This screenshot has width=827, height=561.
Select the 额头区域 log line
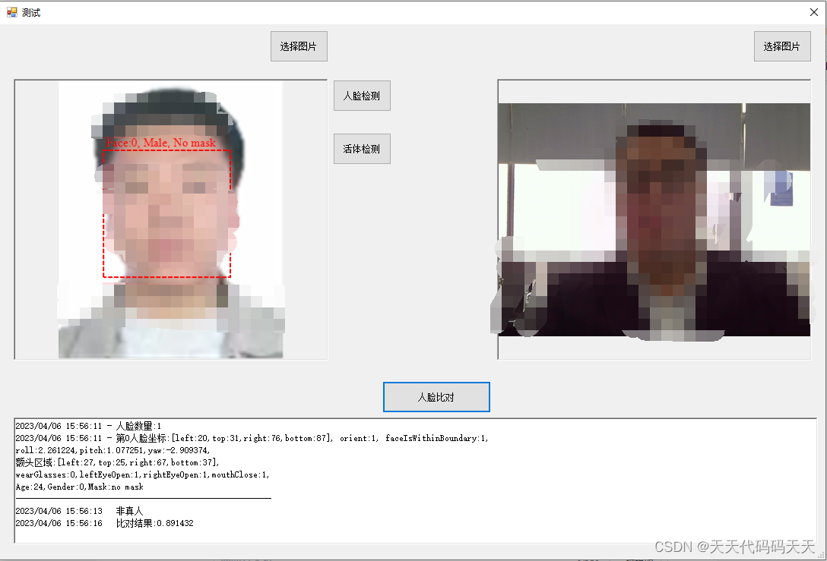coord(118,462)
